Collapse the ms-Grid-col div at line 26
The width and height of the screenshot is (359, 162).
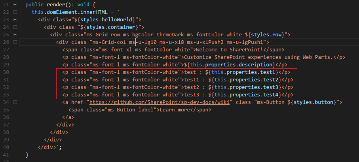point(15,42)
